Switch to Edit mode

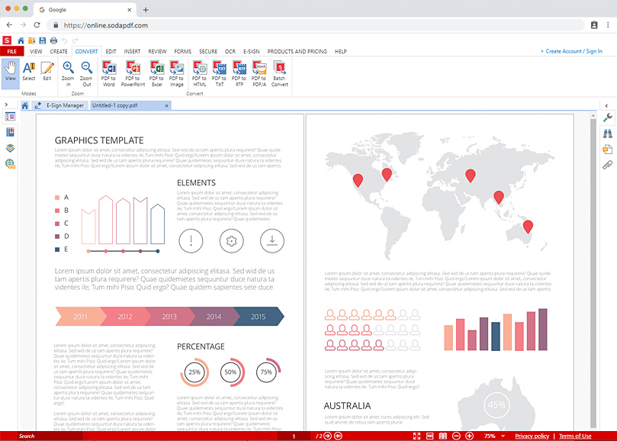(47, 72)
